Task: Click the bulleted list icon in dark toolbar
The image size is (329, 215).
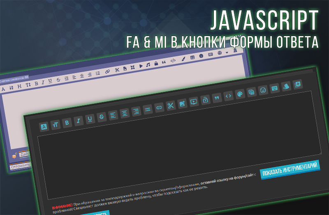Action: point(148,109)
